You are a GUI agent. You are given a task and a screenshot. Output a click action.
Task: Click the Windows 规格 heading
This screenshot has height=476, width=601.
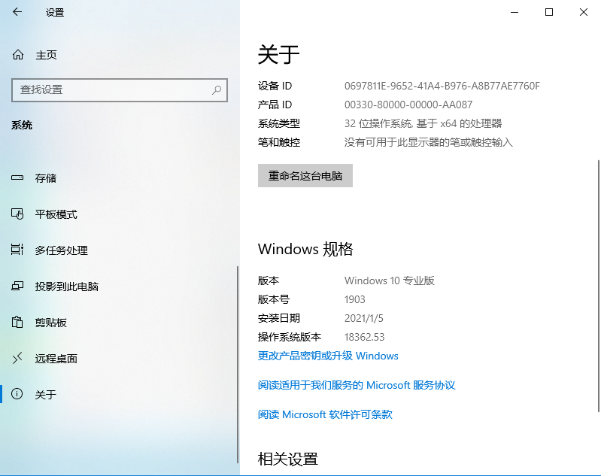click(x=305, y=249)
